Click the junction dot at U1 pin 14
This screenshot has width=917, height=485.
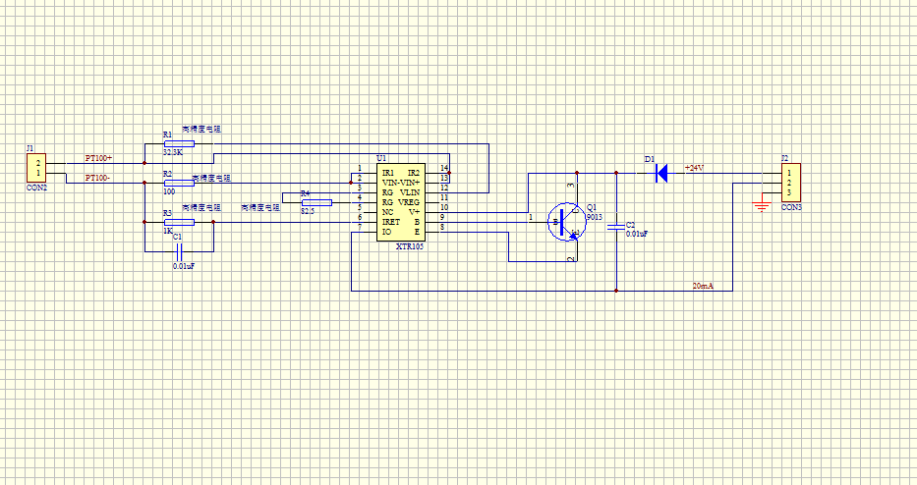coord(449,173)
